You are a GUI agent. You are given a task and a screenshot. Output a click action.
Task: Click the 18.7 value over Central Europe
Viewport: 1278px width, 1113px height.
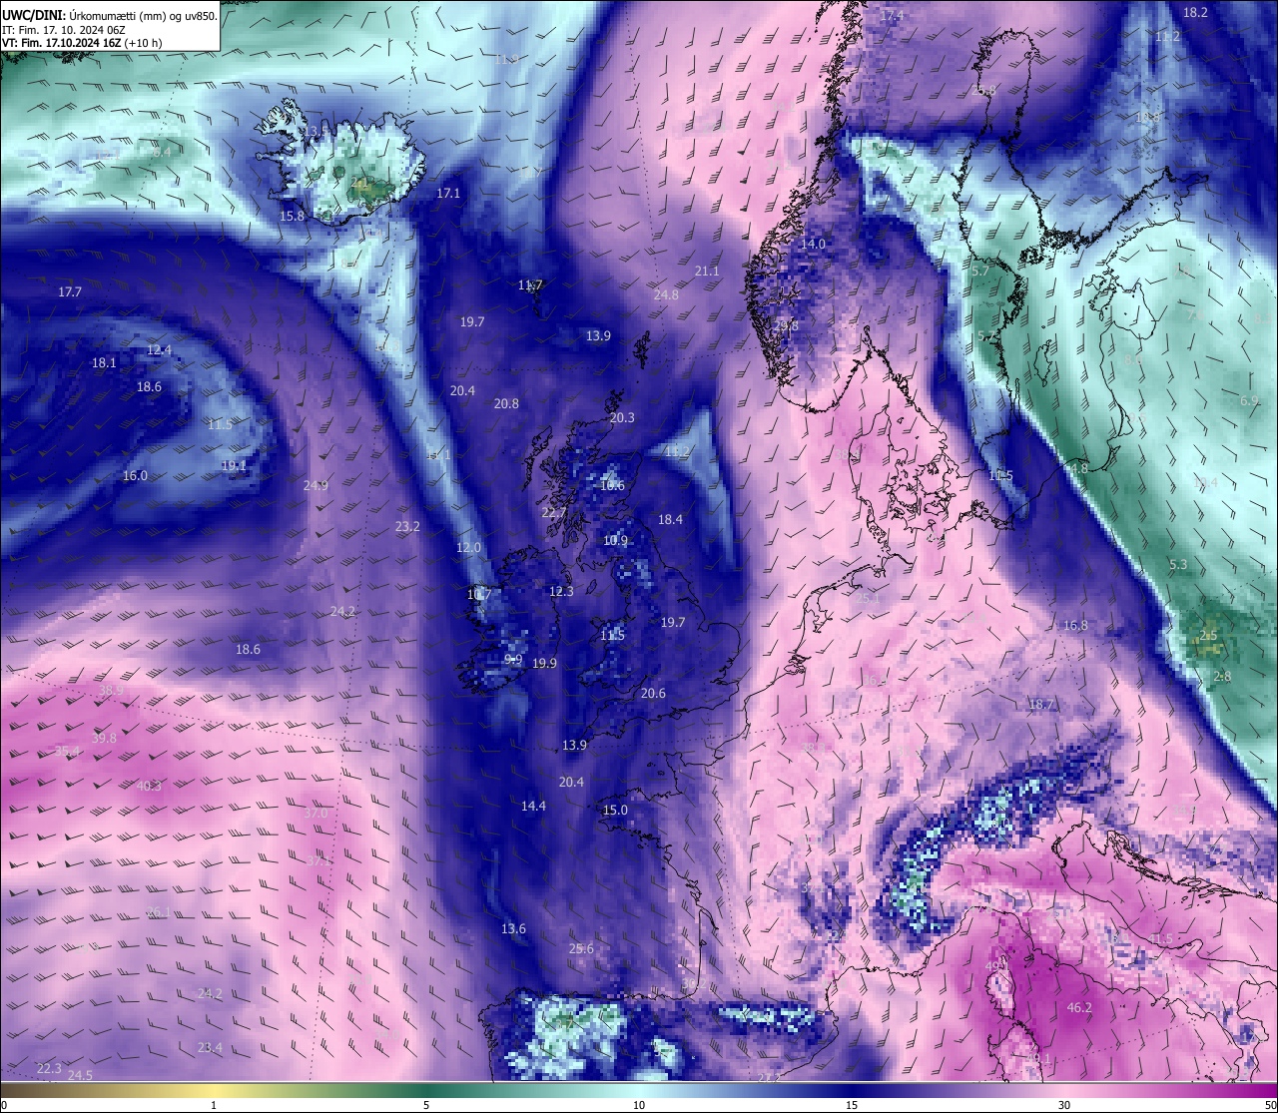[x=1041, y=704]
